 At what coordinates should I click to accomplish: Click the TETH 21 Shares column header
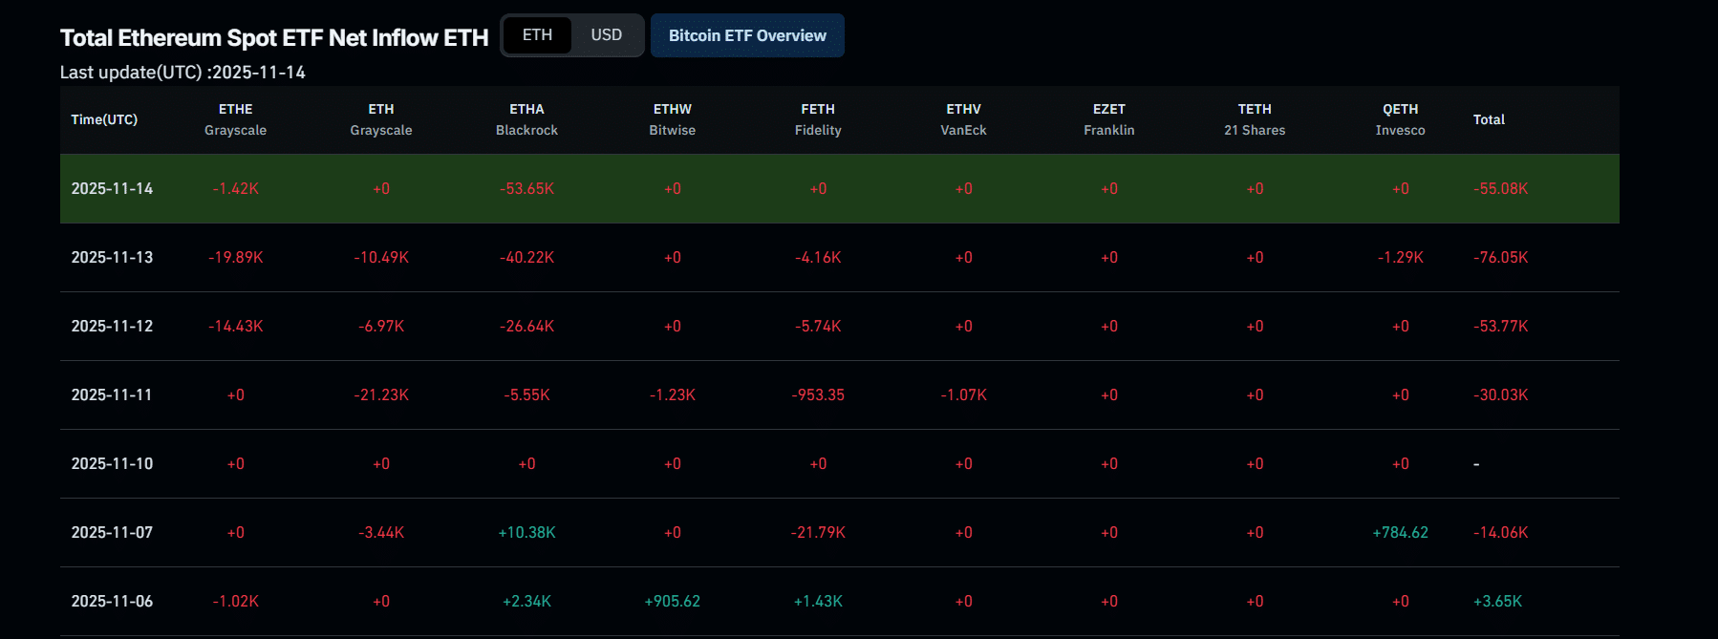tap(1255, 119)
